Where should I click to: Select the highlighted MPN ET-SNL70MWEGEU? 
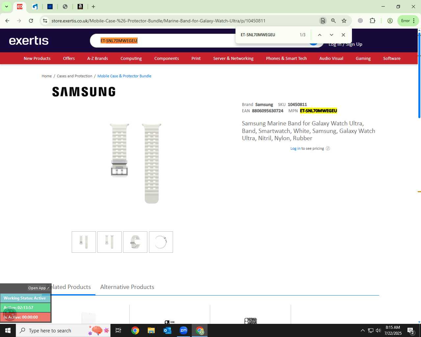click(x=318, y=111)
